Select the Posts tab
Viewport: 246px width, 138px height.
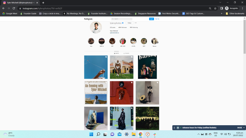[x=116, y=53]
